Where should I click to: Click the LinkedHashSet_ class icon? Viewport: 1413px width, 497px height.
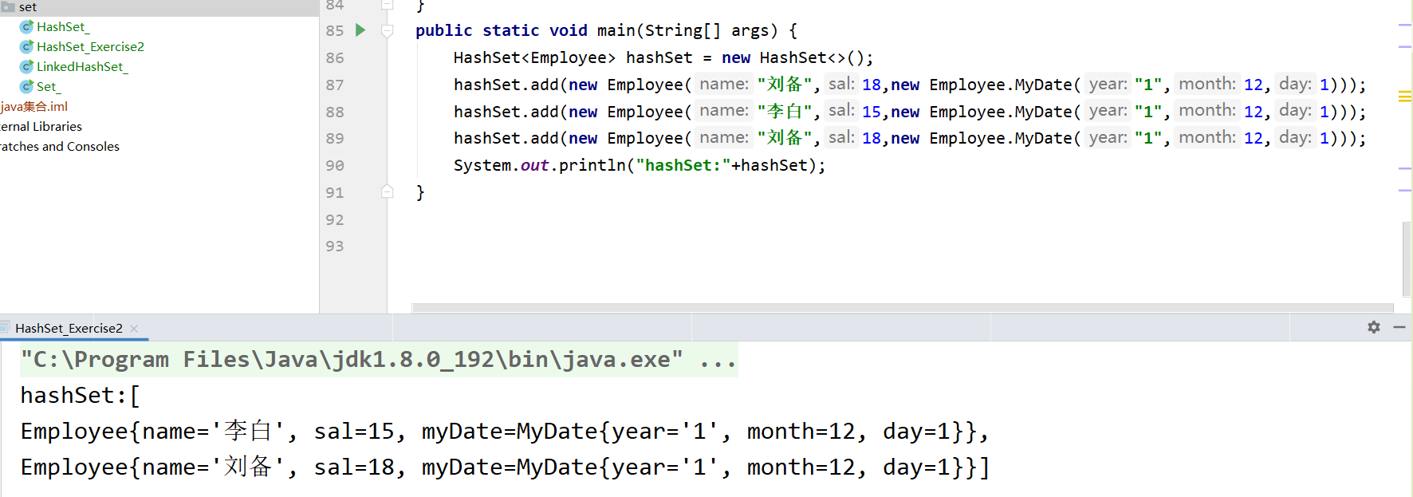coord(26,67)
